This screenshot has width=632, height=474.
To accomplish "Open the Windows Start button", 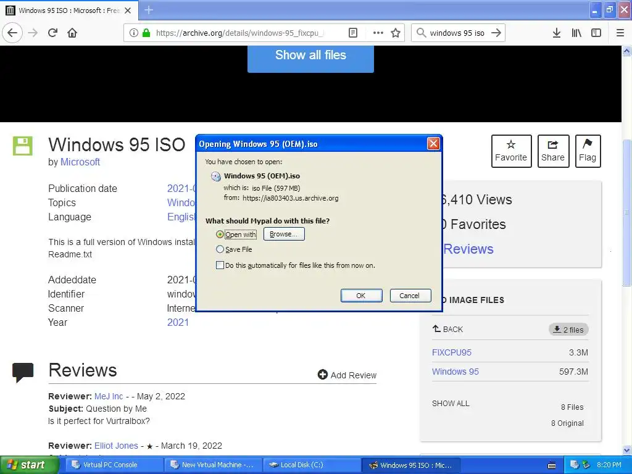I will [x=29, y=465].
